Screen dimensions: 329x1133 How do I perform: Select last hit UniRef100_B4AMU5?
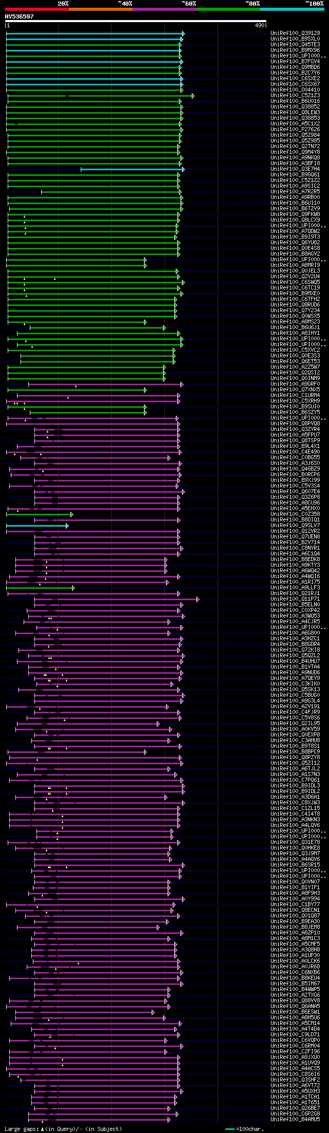tap(296, 1120)
